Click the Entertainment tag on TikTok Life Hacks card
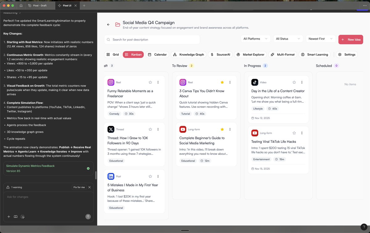 click(261, 159)
